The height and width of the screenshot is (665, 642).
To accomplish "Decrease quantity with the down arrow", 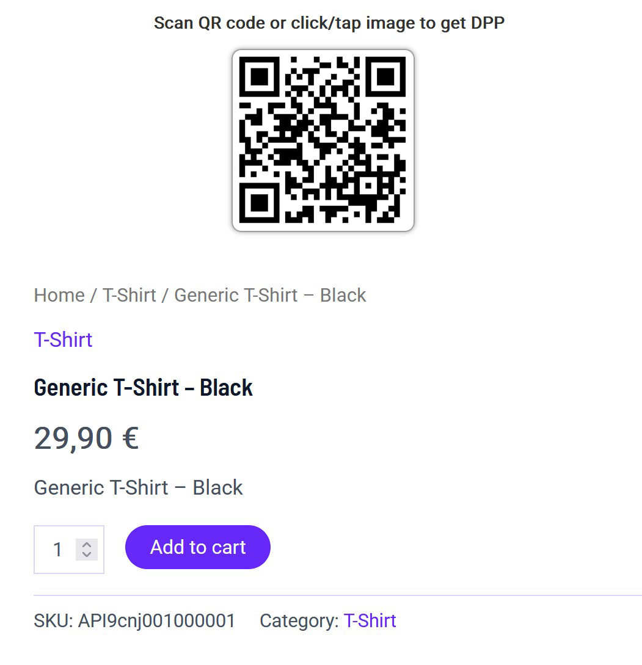I will [87, 554].
